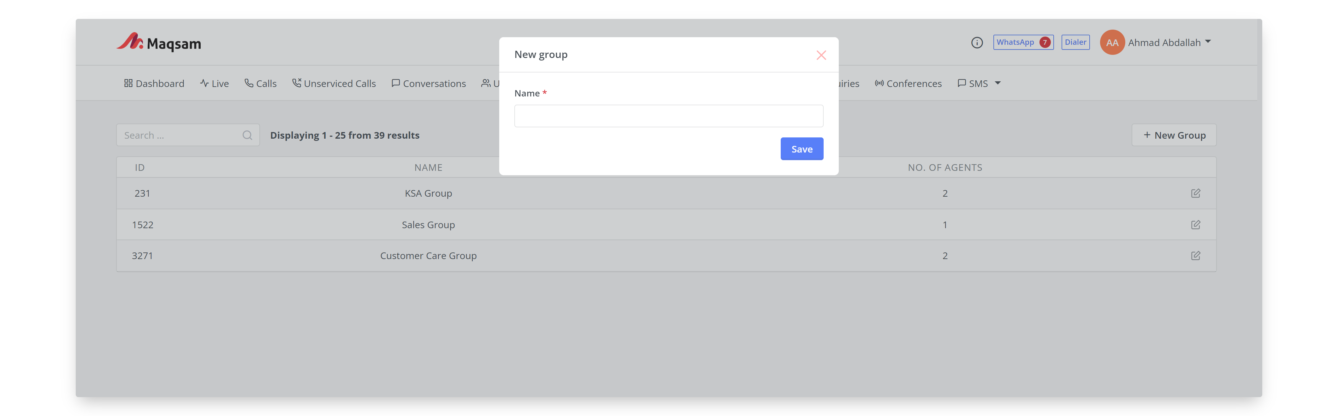Close the New group dialog
This screenshot has height=416, width=1338.
point(821,55)
